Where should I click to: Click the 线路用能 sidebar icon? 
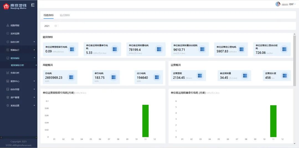point(8,25)
